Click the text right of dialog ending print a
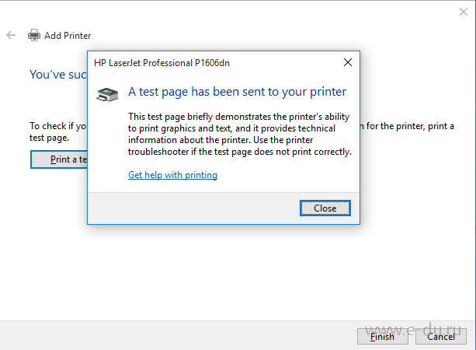This screenshot has height=350, width=476. point(408,125)
